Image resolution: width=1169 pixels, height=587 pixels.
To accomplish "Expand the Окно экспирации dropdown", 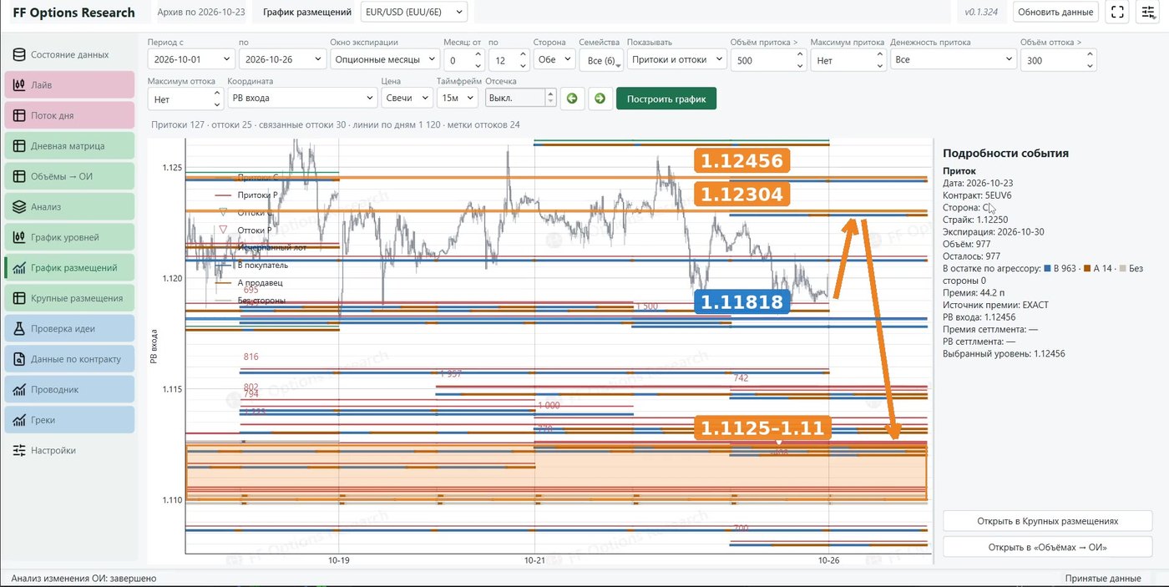I will (385, 60).
